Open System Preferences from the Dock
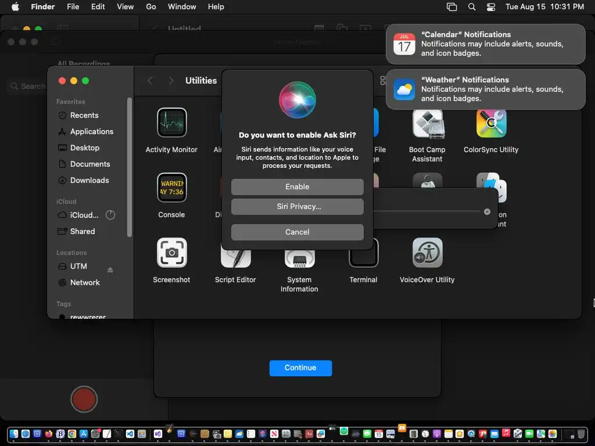Viewport: 595px width, 446px height. click(95, 434)
